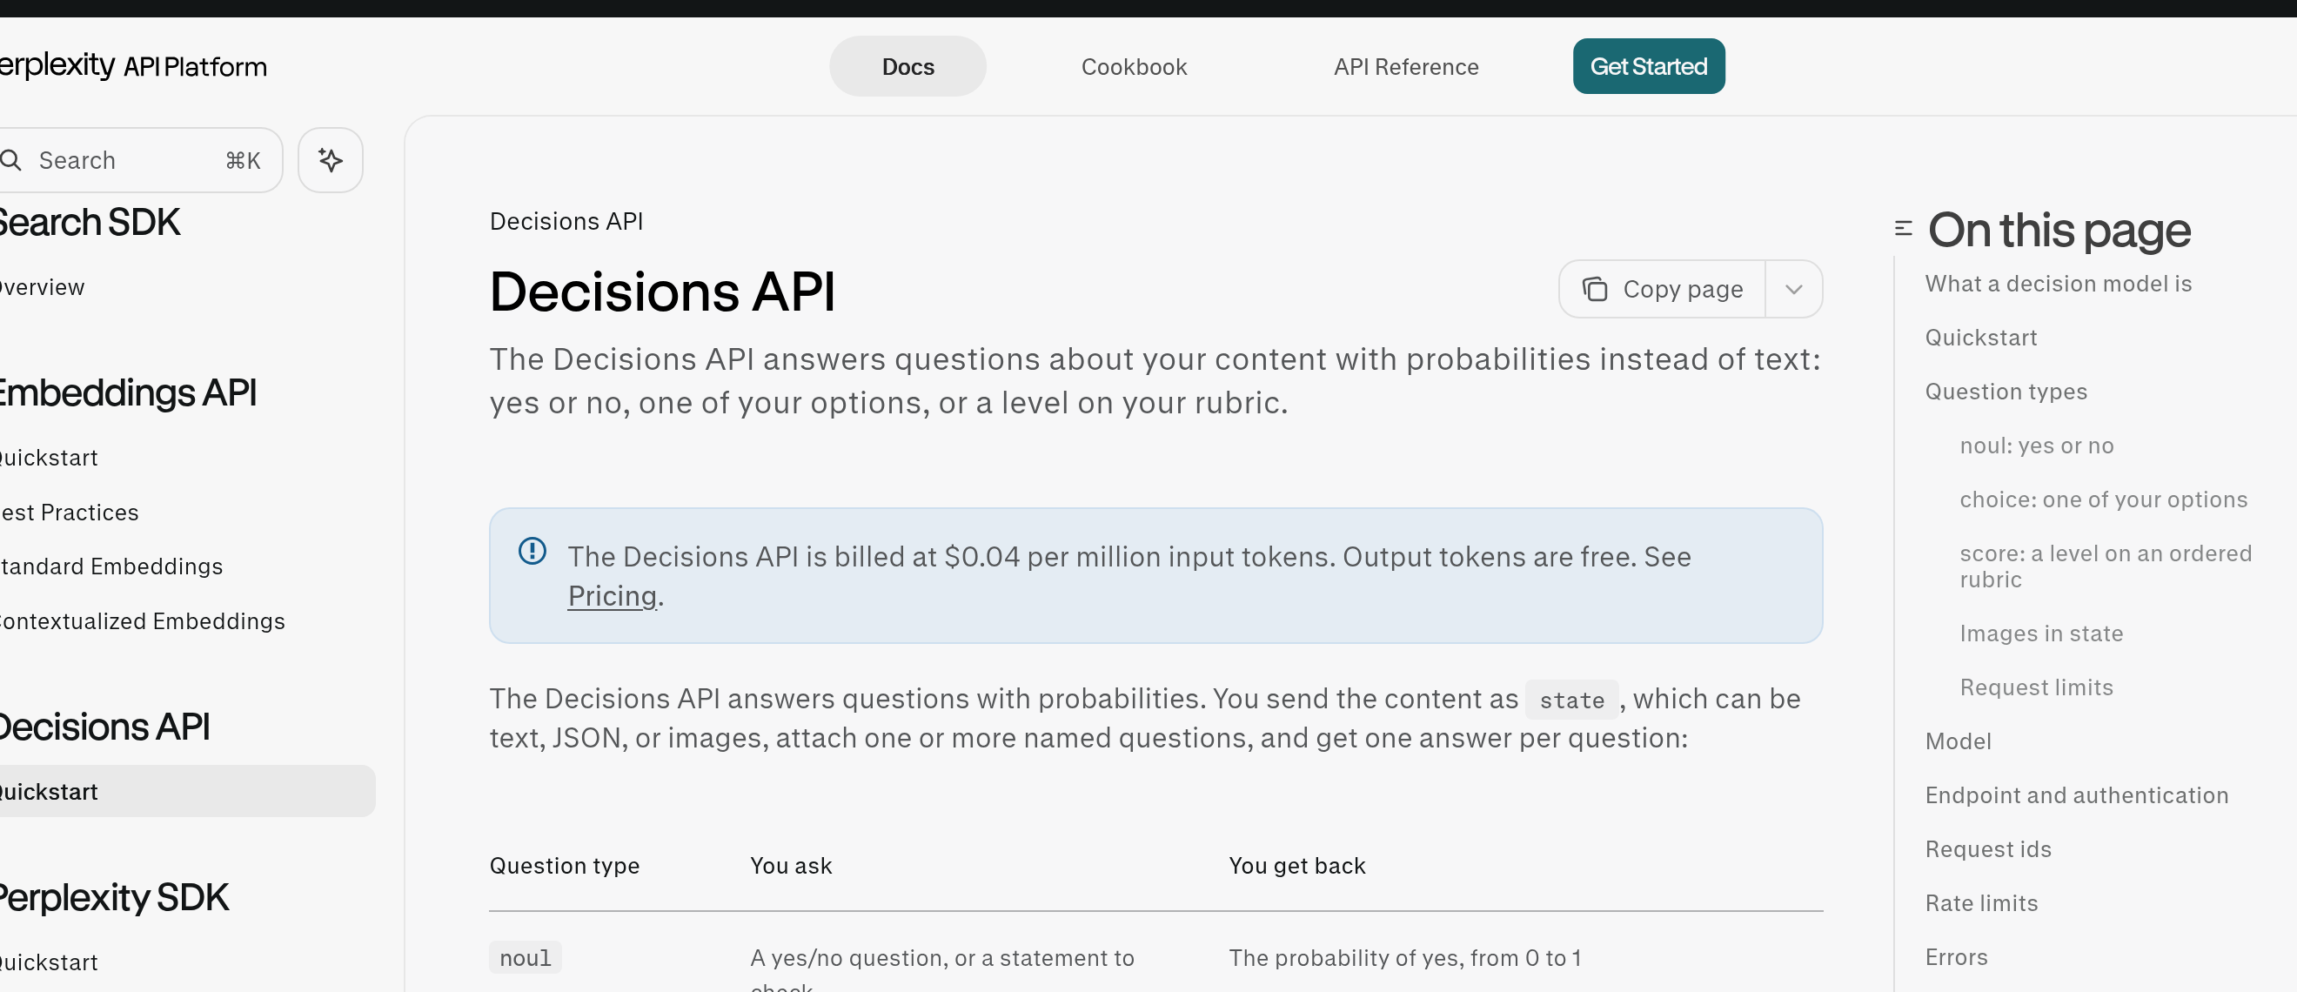Click the inline state code tag
This screenshot has width=2297, height=992.
(1571, 700)
